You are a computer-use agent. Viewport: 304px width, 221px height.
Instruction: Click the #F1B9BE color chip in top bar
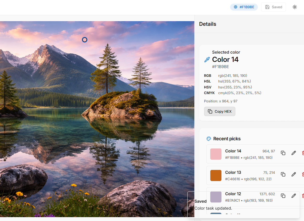tap(244, 7)
